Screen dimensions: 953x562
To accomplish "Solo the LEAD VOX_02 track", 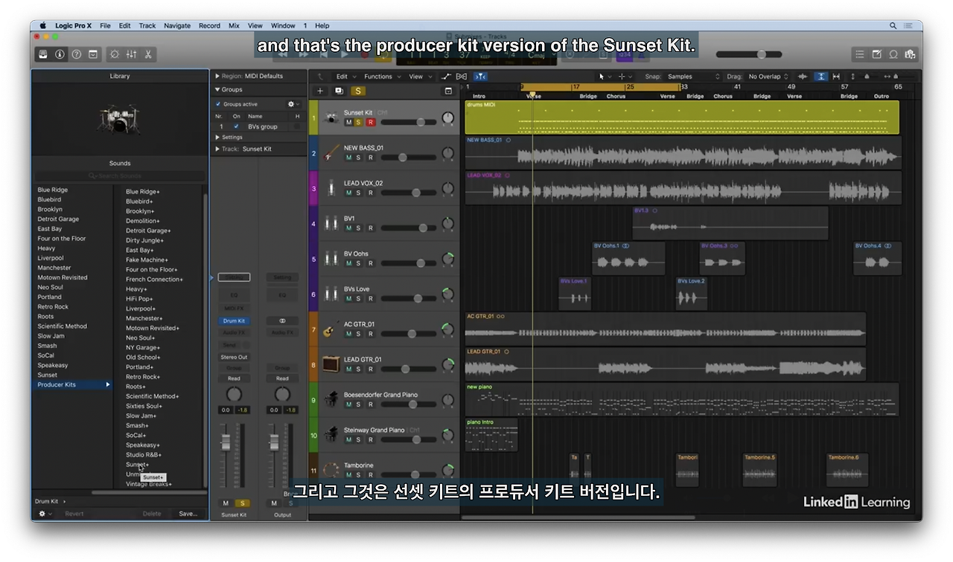I will click(x=359, y=193).
